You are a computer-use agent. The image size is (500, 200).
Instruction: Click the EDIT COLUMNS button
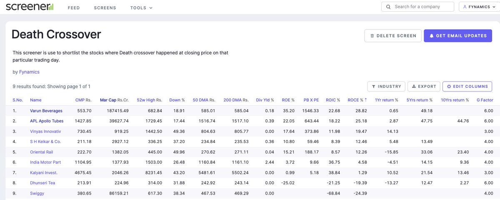point(467,86)
